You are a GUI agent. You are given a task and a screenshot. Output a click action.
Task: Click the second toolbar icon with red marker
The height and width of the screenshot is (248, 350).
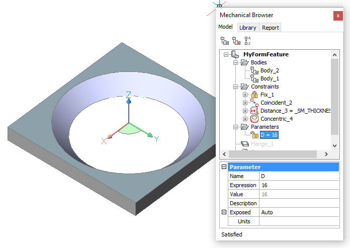click(x=236, y=41)
